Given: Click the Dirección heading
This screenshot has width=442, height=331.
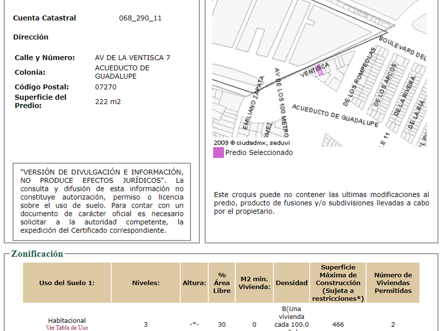Looking at the screenshot, I should (31, 37).
